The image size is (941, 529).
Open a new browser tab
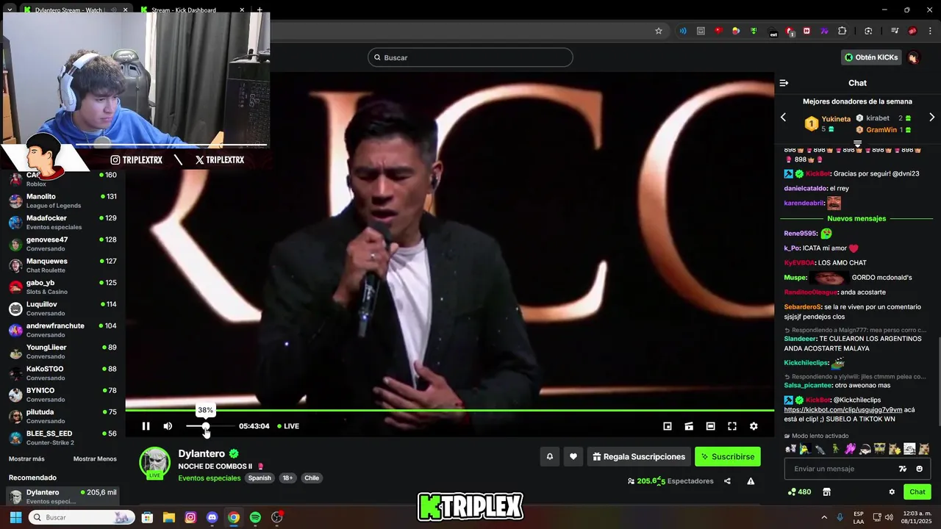click(260, 10)
